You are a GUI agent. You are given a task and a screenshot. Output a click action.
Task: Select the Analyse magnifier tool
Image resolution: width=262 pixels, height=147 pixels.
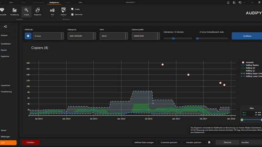point(26,12)
